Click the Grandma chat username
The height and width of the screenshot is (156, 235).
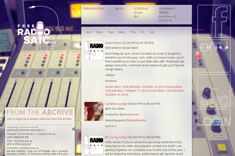pos(13,148)
